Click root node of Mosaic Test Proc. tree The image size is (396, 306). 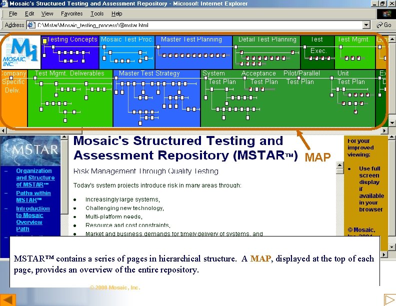104,47
